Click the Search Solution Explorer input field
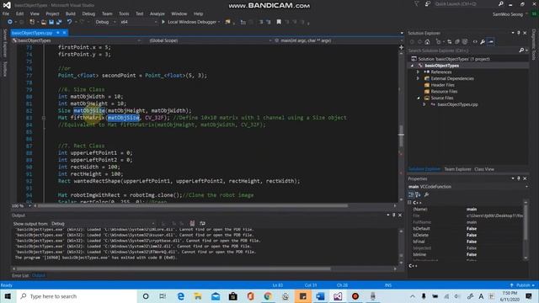Screen dimensions: 539x303 coord(463,50)
